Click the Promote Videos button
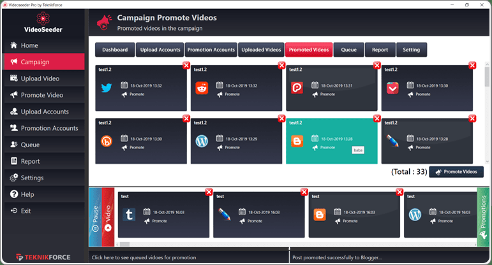This screenshot has width=492, height=265. pyautogui.click(x=456, y=171)
